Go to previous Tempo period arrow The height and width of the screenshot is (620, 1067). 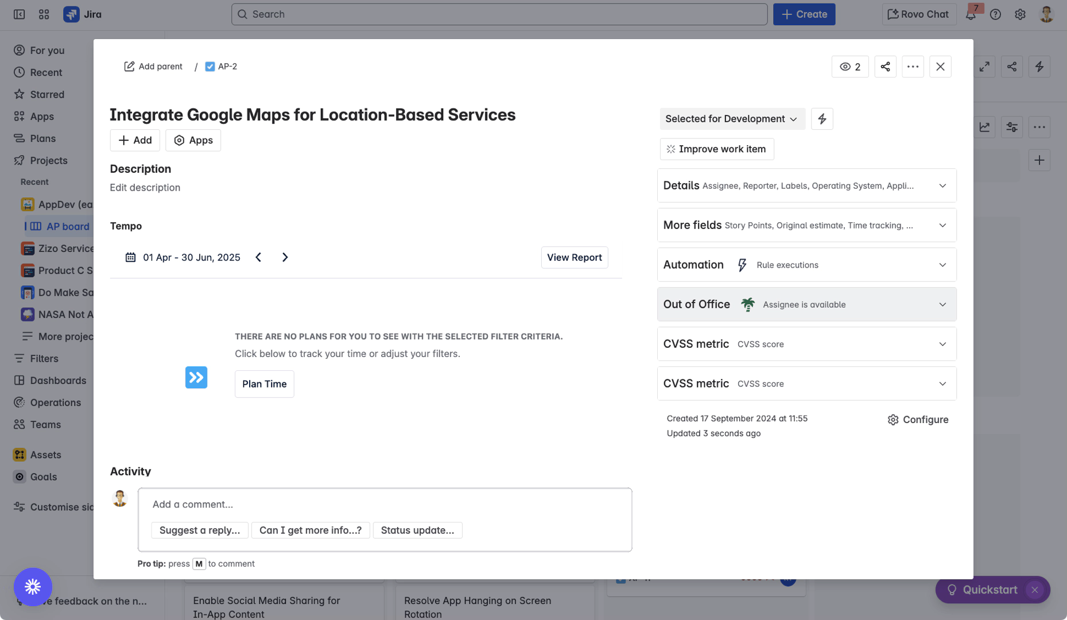coord(258,257)
